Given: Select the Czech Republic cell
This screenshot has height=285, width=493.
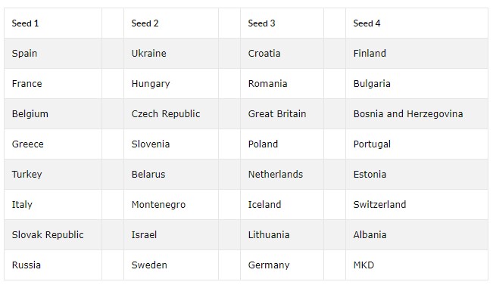Looking at the screenshot, I should (166, 113).
